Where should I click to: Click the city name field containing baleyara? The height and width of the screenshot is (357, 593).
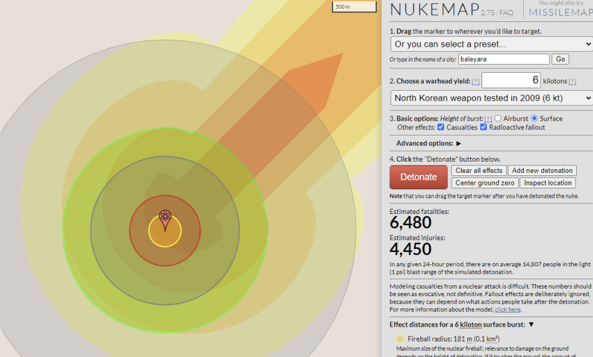504,59
